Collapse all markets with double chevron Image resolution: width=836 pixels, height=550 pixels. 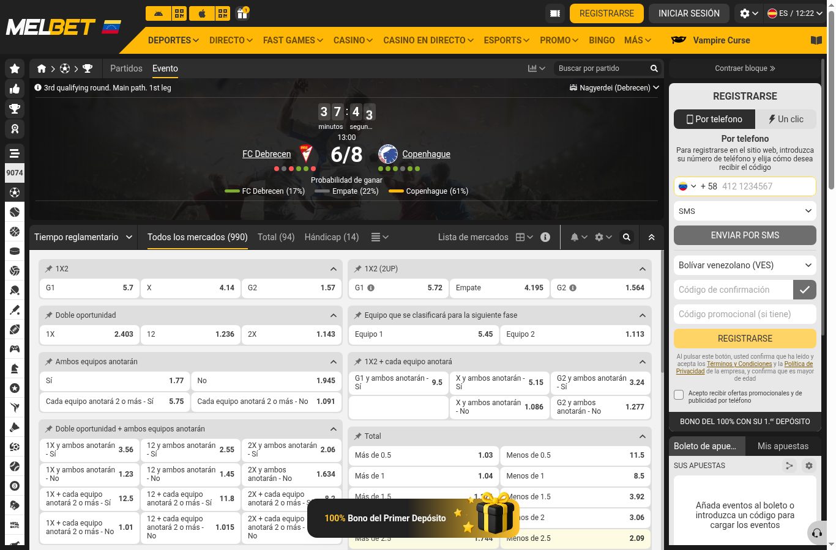[652, 237]
